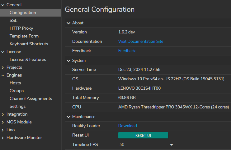Open the HTTP Proxy settings page
Screen dimensions: 231x150
pyautogui.click(x=21, y=28)
